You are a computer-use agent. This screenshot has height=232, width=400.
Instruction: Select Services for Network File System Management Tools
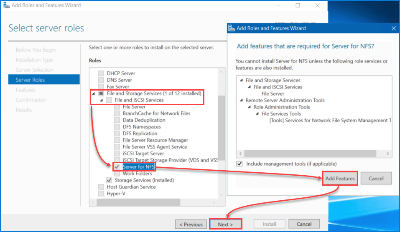pos(330,121)
